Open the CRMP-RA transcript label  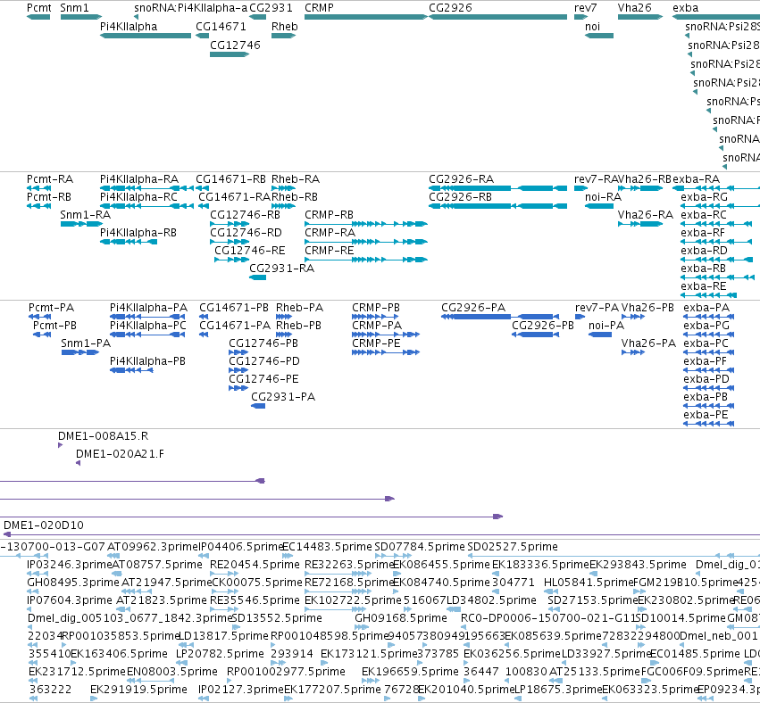pos(330,233)
